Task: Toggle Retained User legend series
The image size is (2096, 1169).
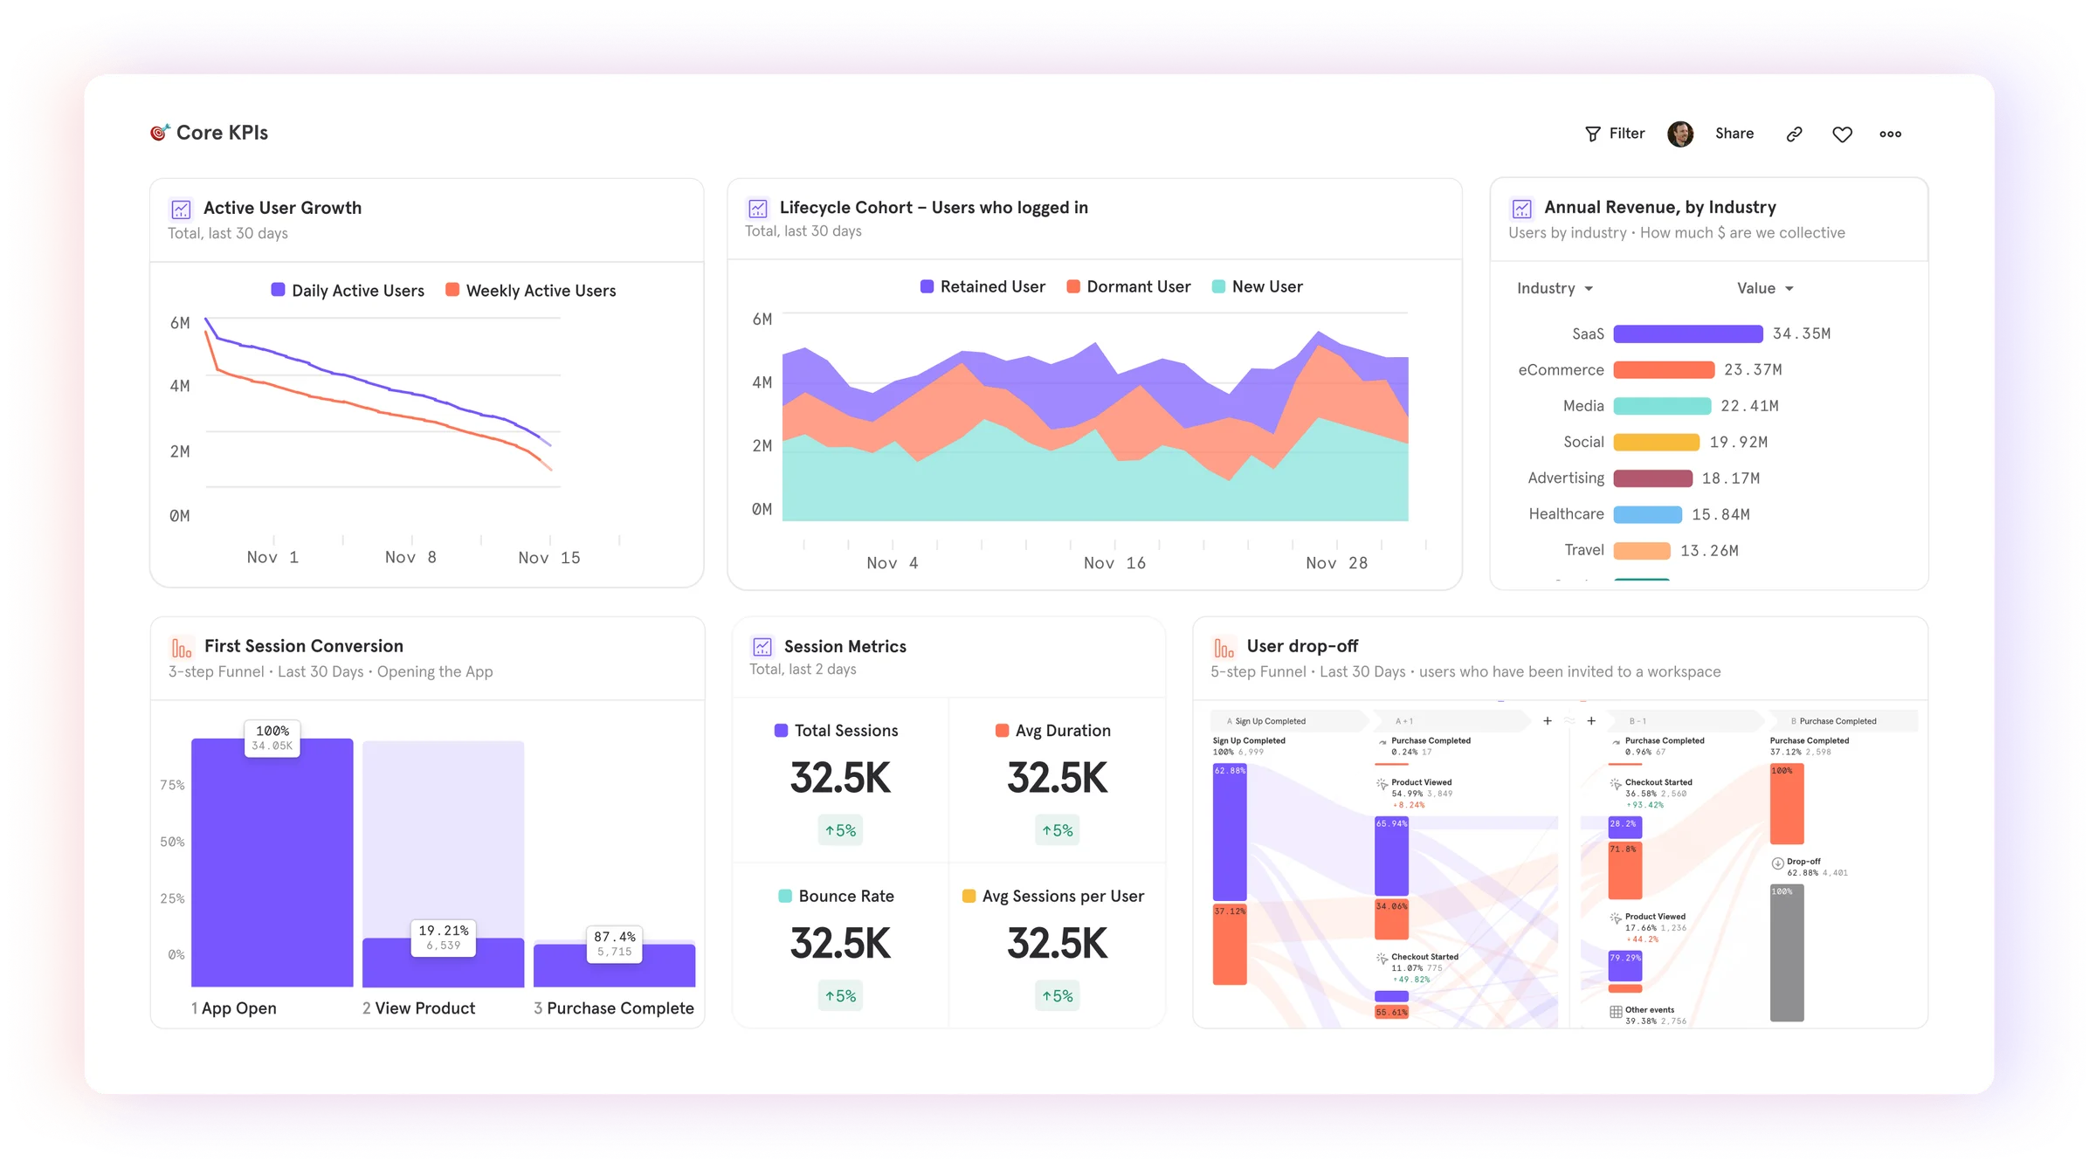Action: (x=982, y=286)
